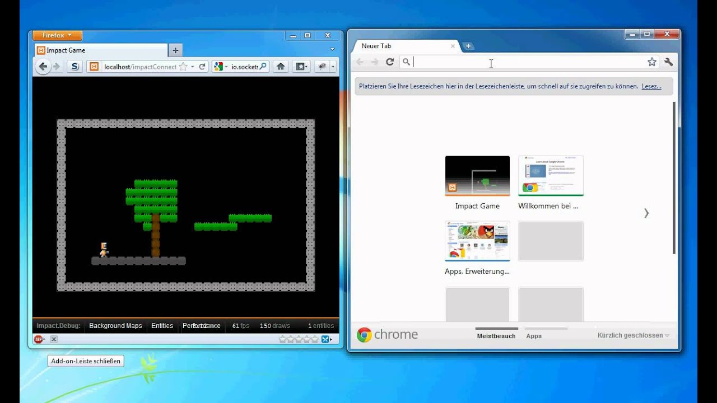Viewport: 717px width, 403px height.
Task: Click the add-on icon next to bookmarks in Firefox
Action: point(322,67)
